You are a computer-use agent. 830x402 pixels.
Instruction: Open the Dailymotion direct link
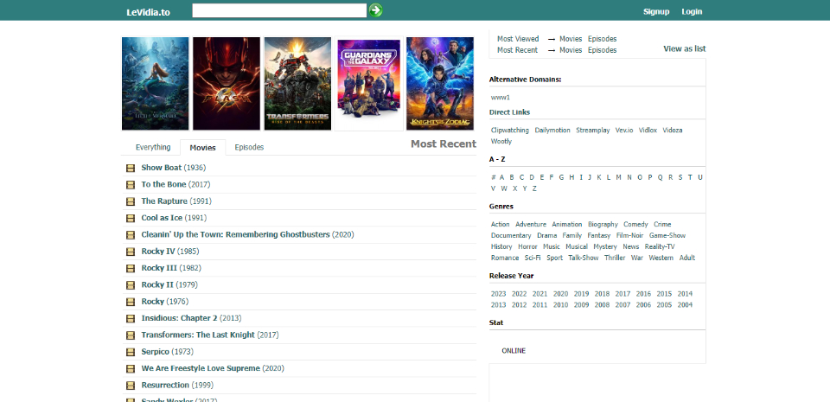click(552, 131)
